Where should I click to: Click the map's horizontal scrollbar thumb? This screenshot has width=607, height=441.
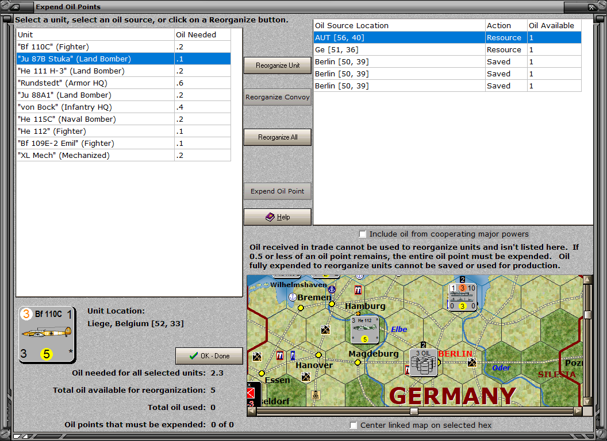coord(414,411)
